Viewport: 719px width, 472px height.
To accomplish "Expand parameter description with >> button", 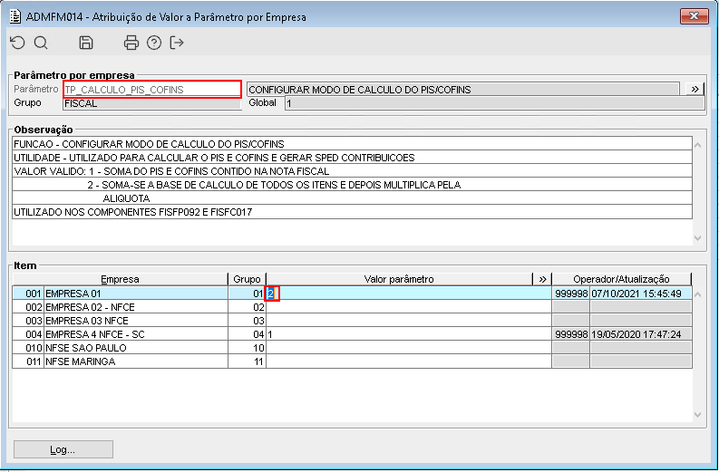I will 695,89.
